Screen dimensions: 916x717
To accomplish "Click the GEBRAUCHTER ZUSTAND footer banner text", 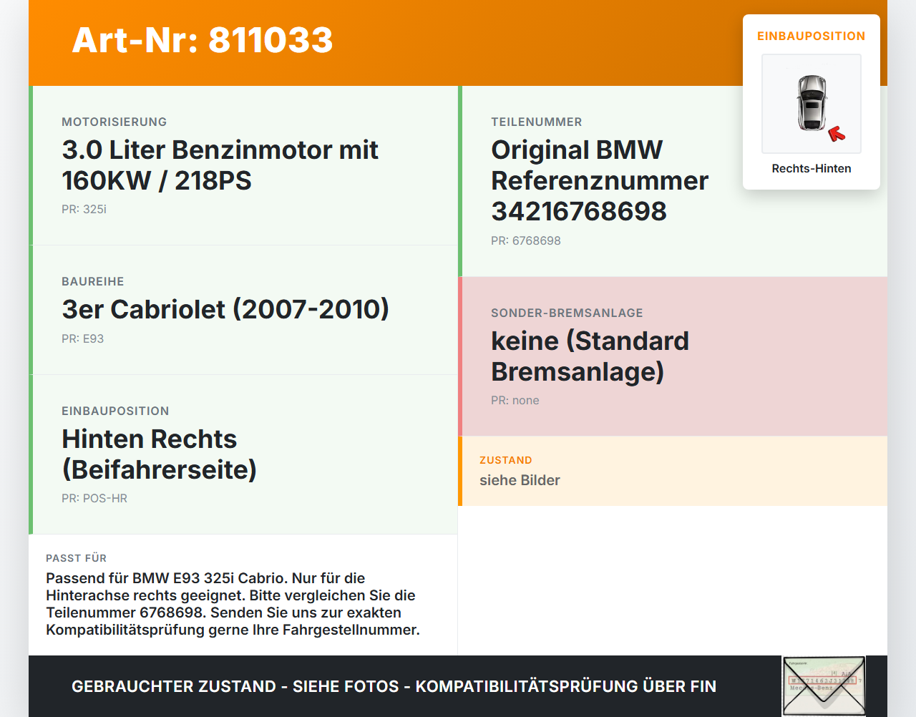I will coord(394,686).
